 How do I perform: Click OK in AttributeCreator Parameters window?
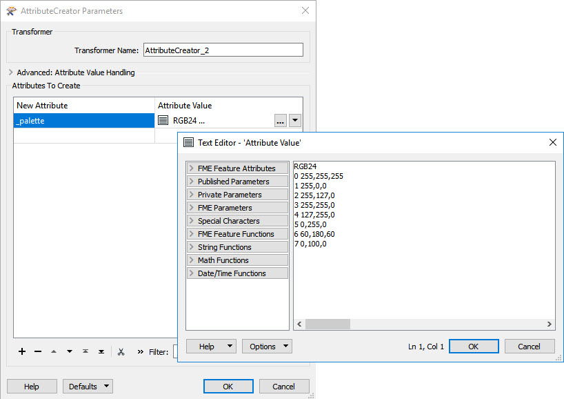[x=228, y=387]
